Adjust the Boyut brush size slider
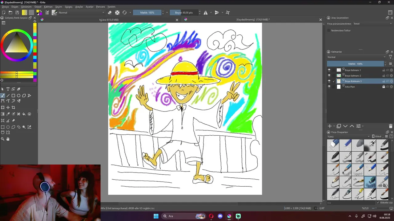Image resolution: width=394 pixels, height=221 pixels. pos(184,13)
